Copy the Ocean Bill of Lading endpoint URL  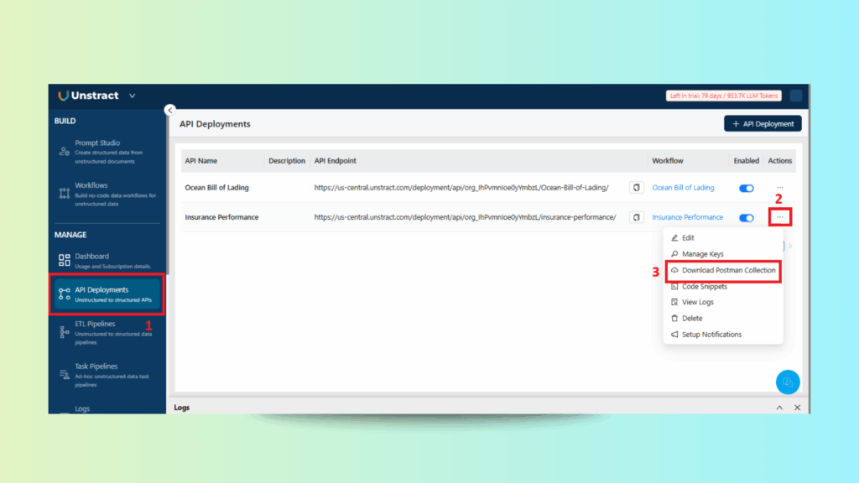click(x=637, y=188)
